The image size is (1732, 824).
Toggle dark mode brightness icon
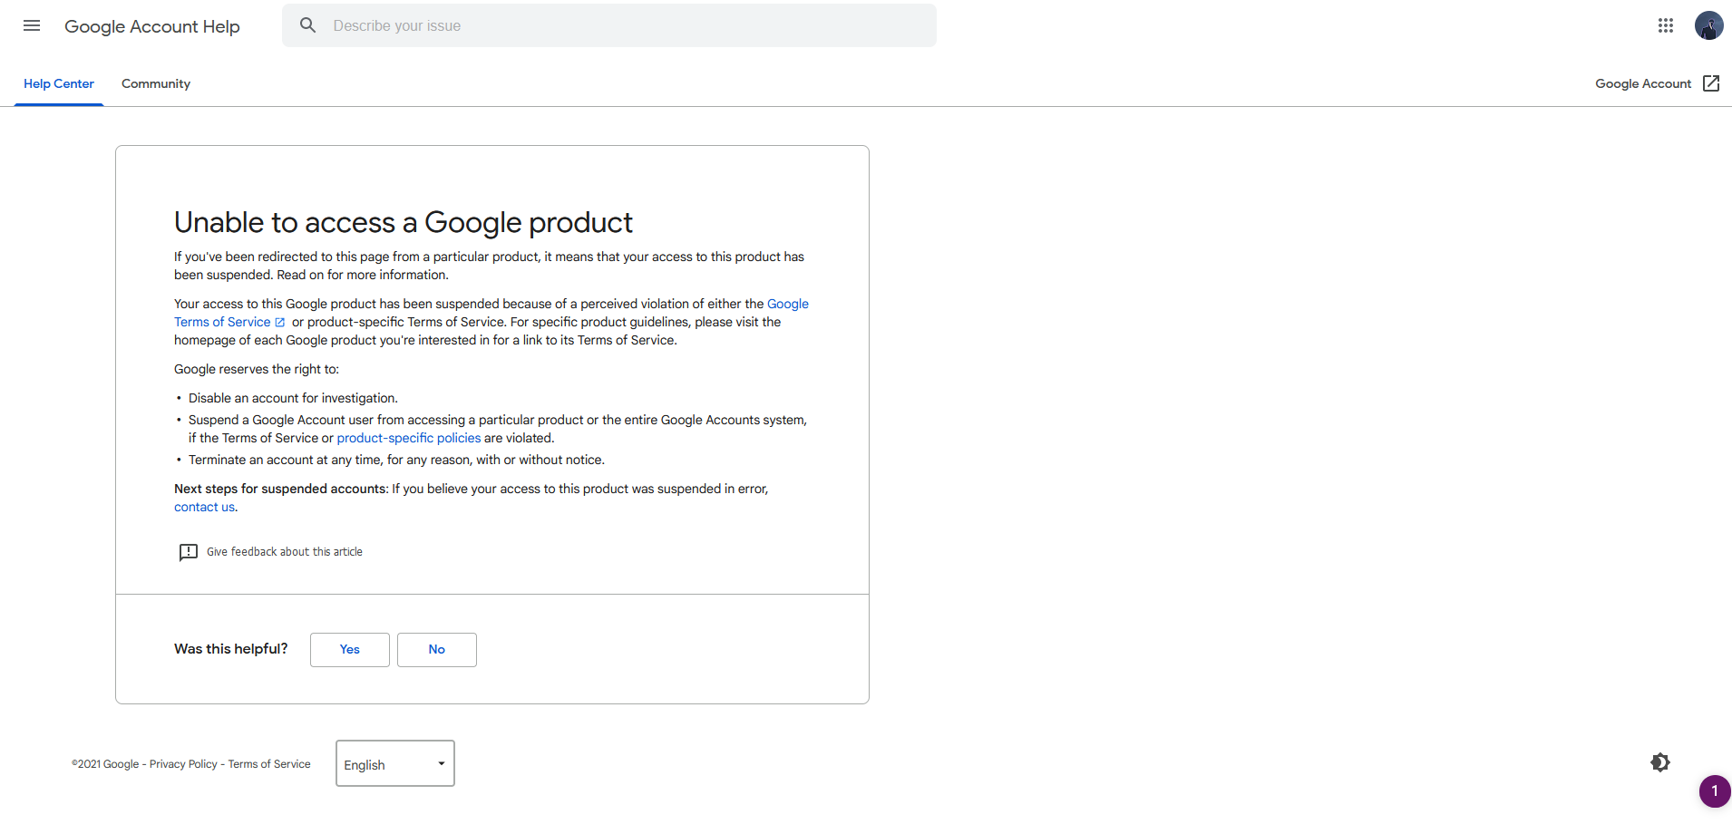[x=1660, y=762]
